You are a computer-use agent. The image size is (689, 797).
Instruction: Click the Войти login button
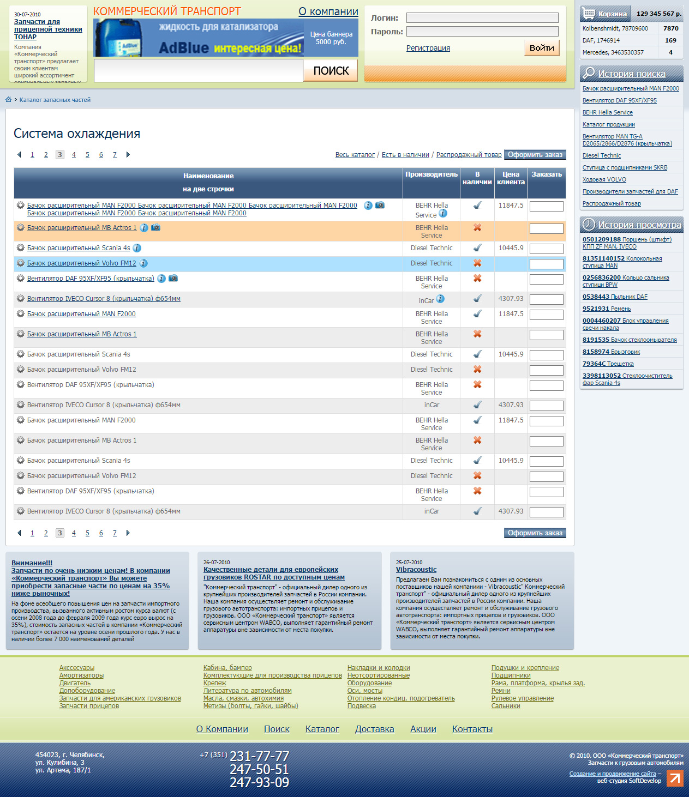coord(542,48)
